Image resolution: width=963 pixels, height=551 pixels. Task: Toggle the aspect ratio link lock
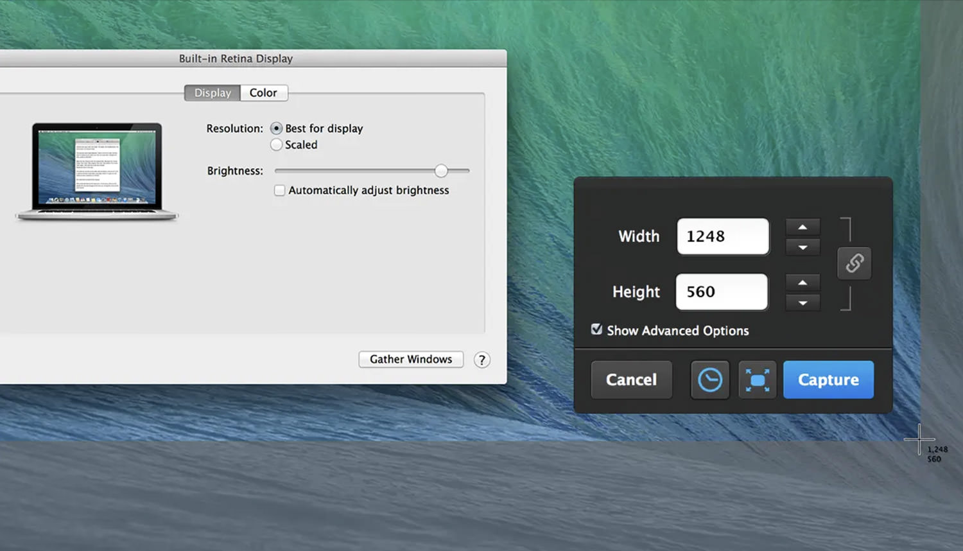point(855,263)
